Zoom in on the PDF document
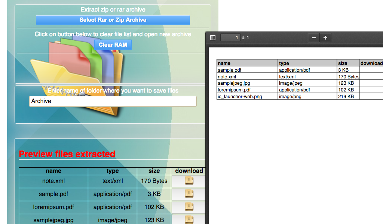Viewport: 383px width, 224px height. click(x=325, y=37)
